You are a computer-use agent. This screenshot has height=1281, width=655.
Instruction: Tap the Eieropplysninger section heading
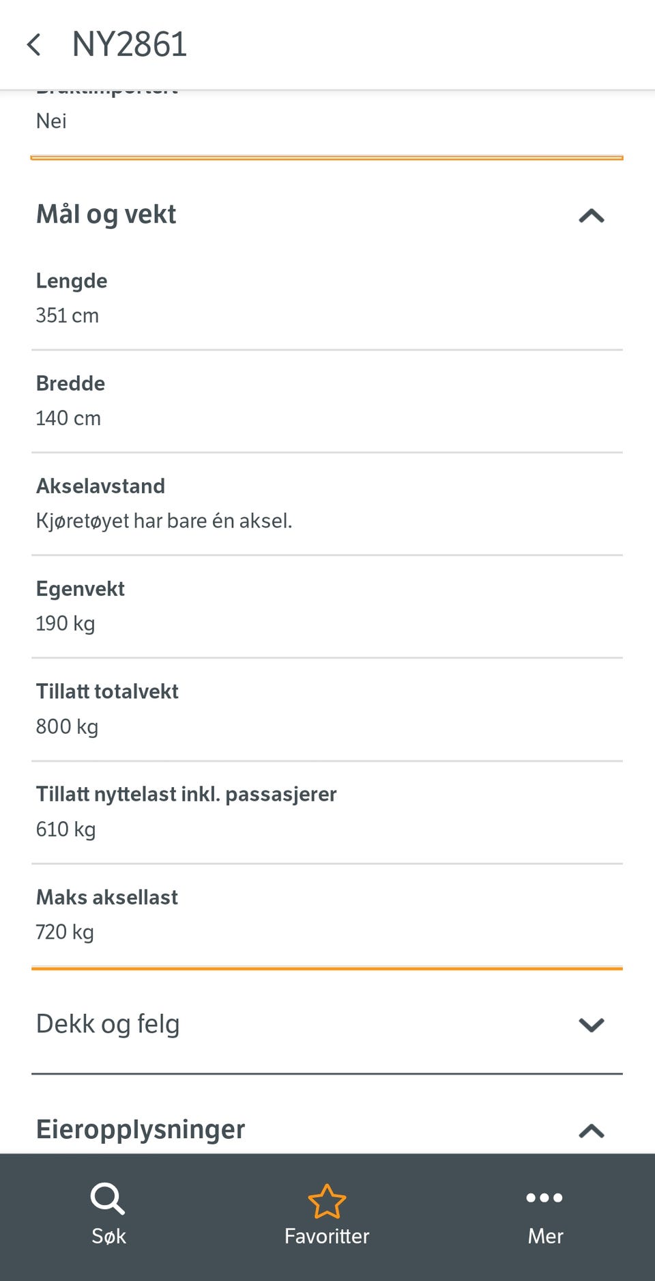pyautogui.click(x=141, y=1129)
